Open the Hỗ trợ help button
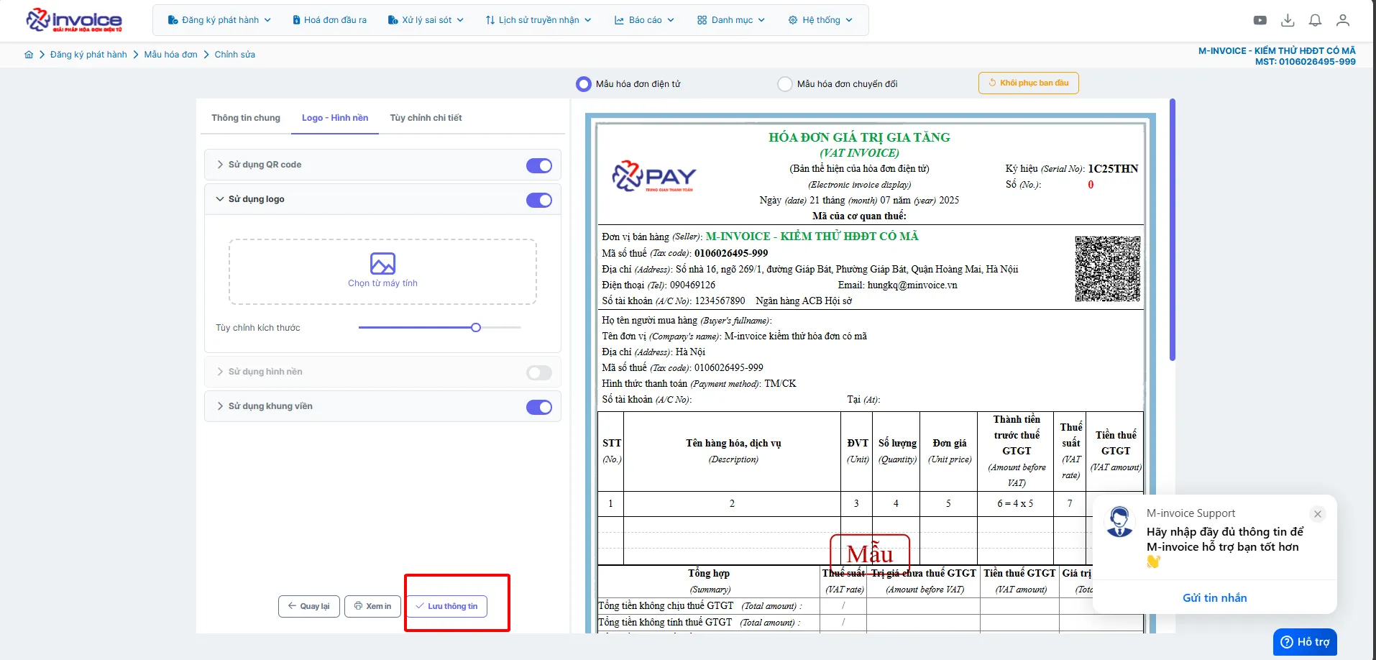Viewport: 1376px width, 660px height. pos(1305,642)
